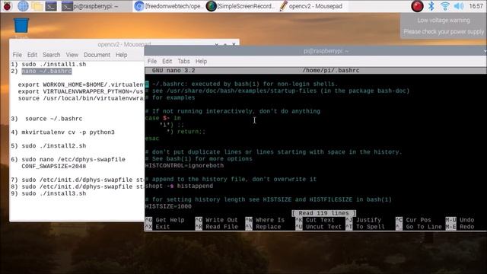The image size is (487, 274).
Task: Click the highlighted 'nano ~/.bashrc' text in Mousepad
Action: pyautogui.click(x=46, y=71)
